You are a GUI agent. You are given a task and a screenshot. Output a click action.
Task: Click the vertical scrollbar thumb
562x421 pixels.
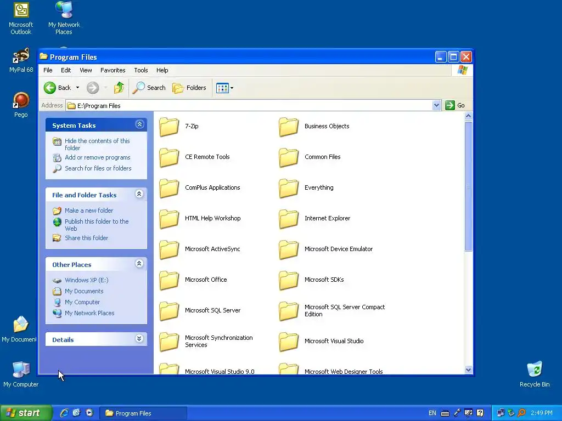coord(468,186)
